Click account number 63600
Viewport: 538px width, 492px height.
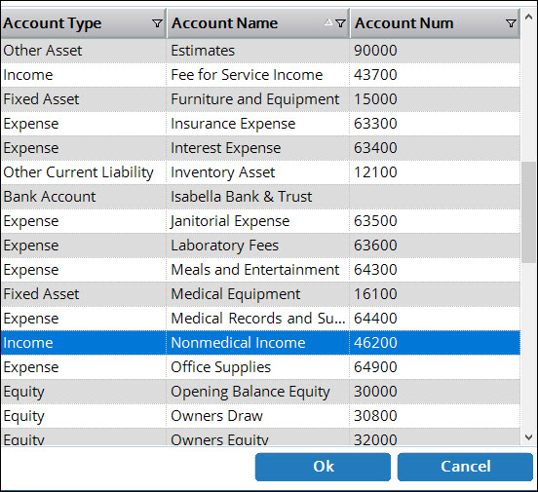click(375, 246)
